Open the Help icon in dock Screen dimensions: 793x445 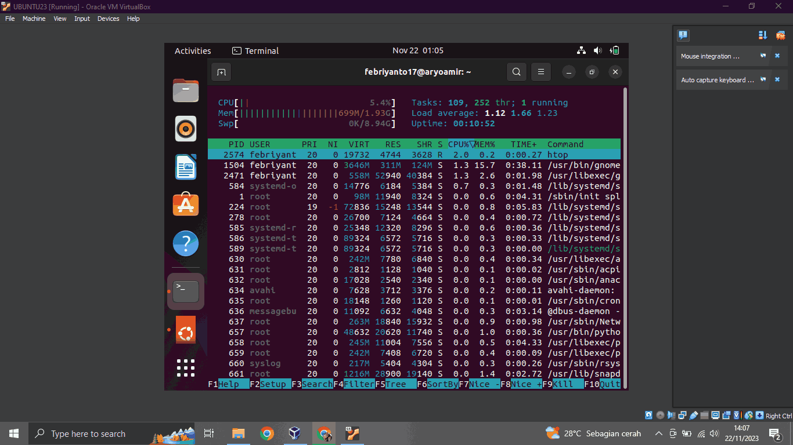(x=186, y=243)
